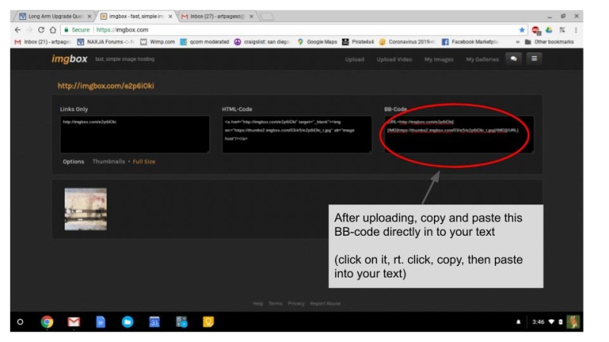This screenshot has width=609, height=342.
Task: Open My Galleries in the imgbox menu
Action: pos(483,59)
